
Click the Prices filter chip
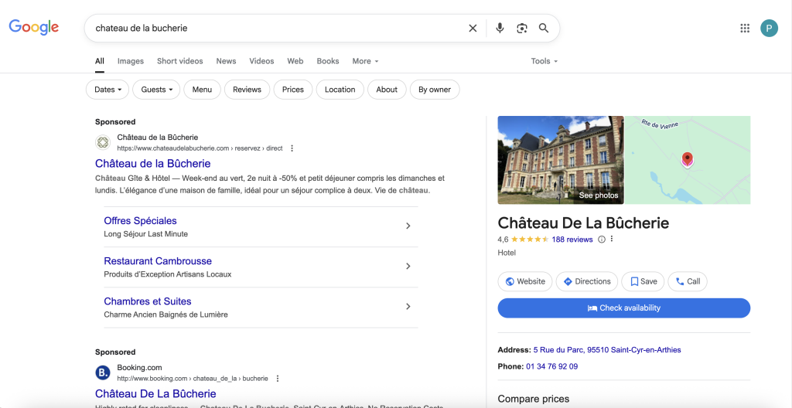(x=293, y=90)
